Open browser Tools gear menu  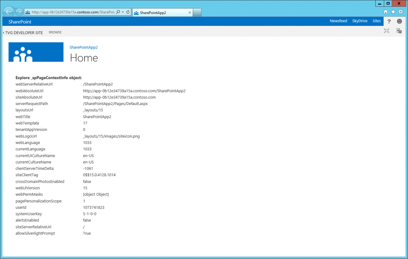pyautogui.click(x=401, y=12)
